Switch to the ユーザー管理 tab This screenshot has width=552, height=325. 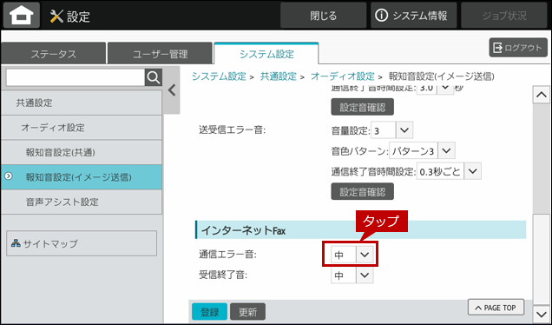point(161,54)
